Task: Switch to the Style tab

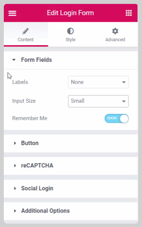Action: (x=70, y=34)
